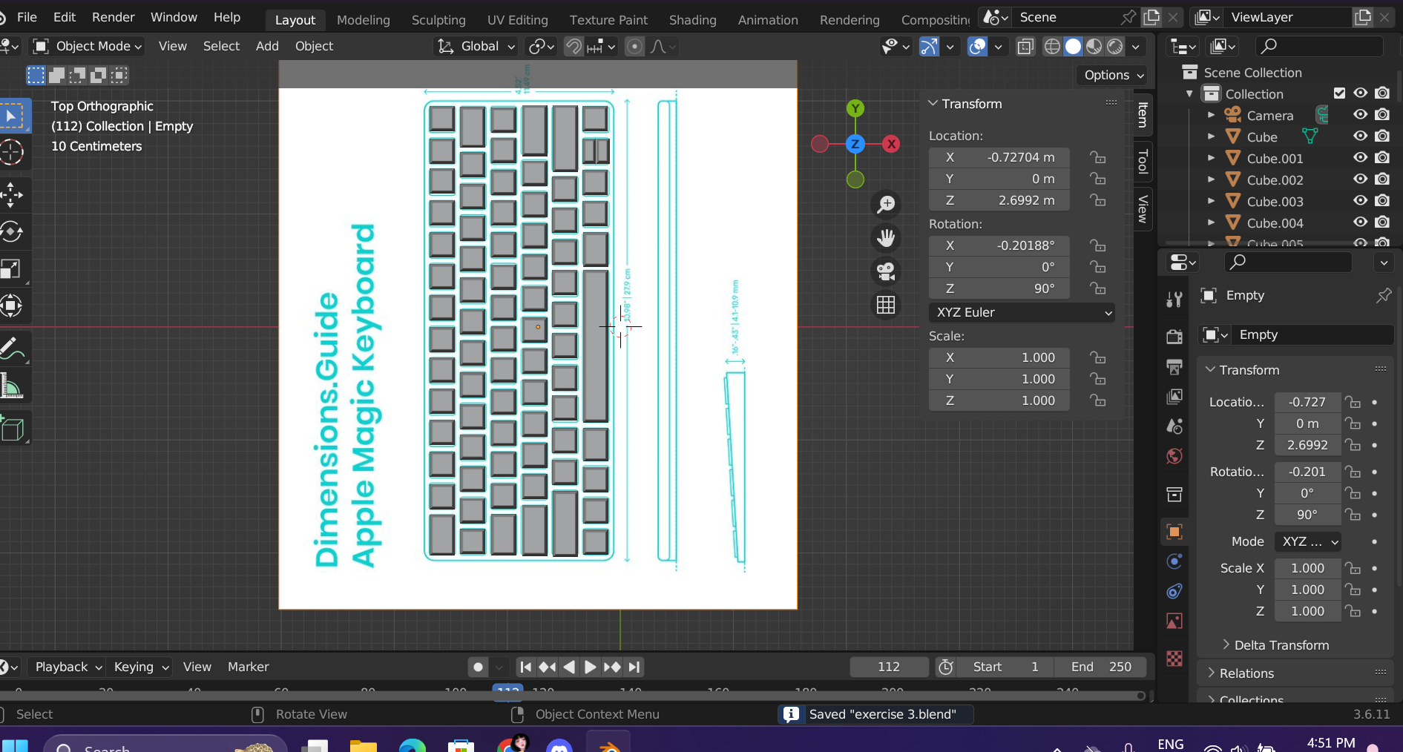
Task: Select solid viewport shading button
Action: (x=1073, y=47)
